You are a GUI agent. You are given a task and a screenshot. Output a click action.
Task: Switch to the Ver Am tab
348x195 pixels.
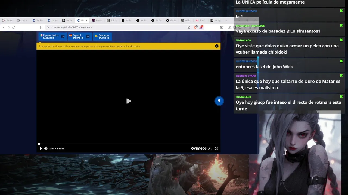click(68, 21)
